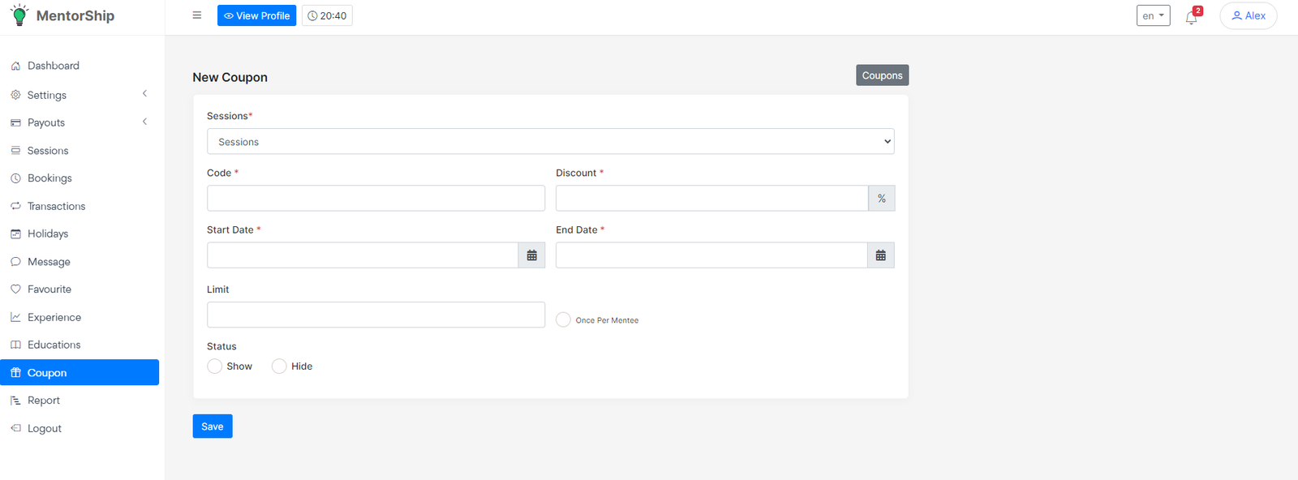
Task: Open Start Date calendar picker icon
Action: coord(531,255)
